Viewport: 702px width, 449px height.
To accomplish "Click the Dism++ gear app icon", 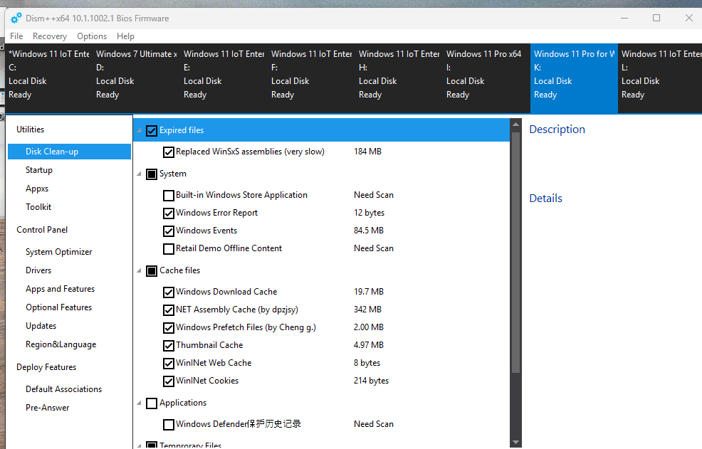I will [x=16, y=18].
